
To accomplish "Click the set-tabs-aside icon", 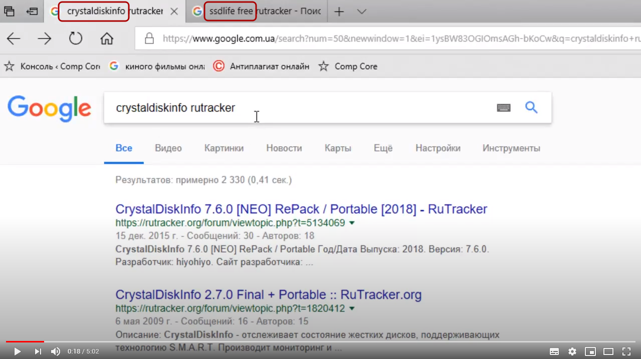I will (32, 12).
